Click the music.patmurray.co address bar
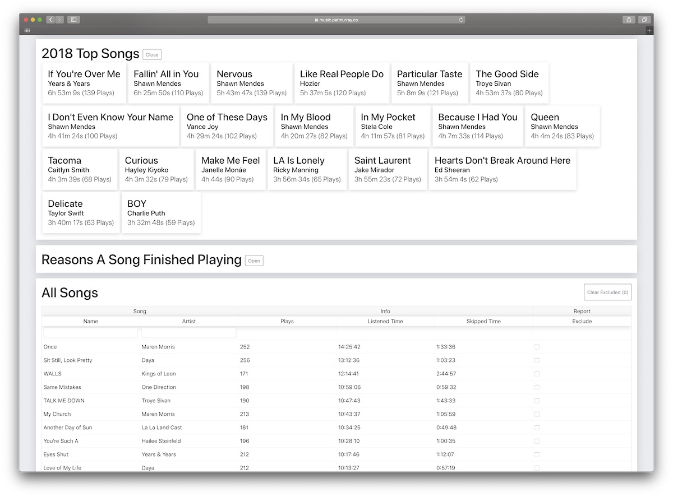673x497 pixels. (336, 20)
